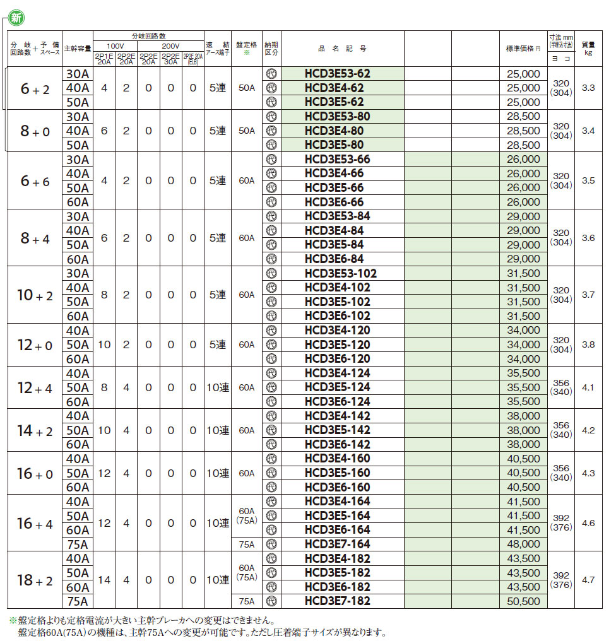Click the 48,000 price for HCD3E7-164
This screenshot has width=616, height=641.
point(523,544)
